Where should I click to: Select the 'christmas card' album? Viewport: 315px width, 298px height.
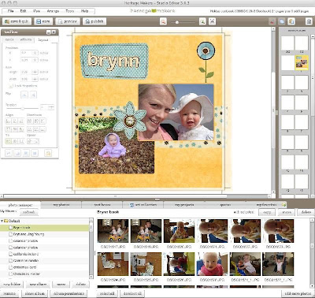point(24,267)
